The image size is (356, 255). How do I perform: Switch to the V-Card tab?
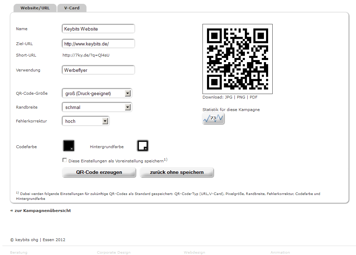click(72, 8)
